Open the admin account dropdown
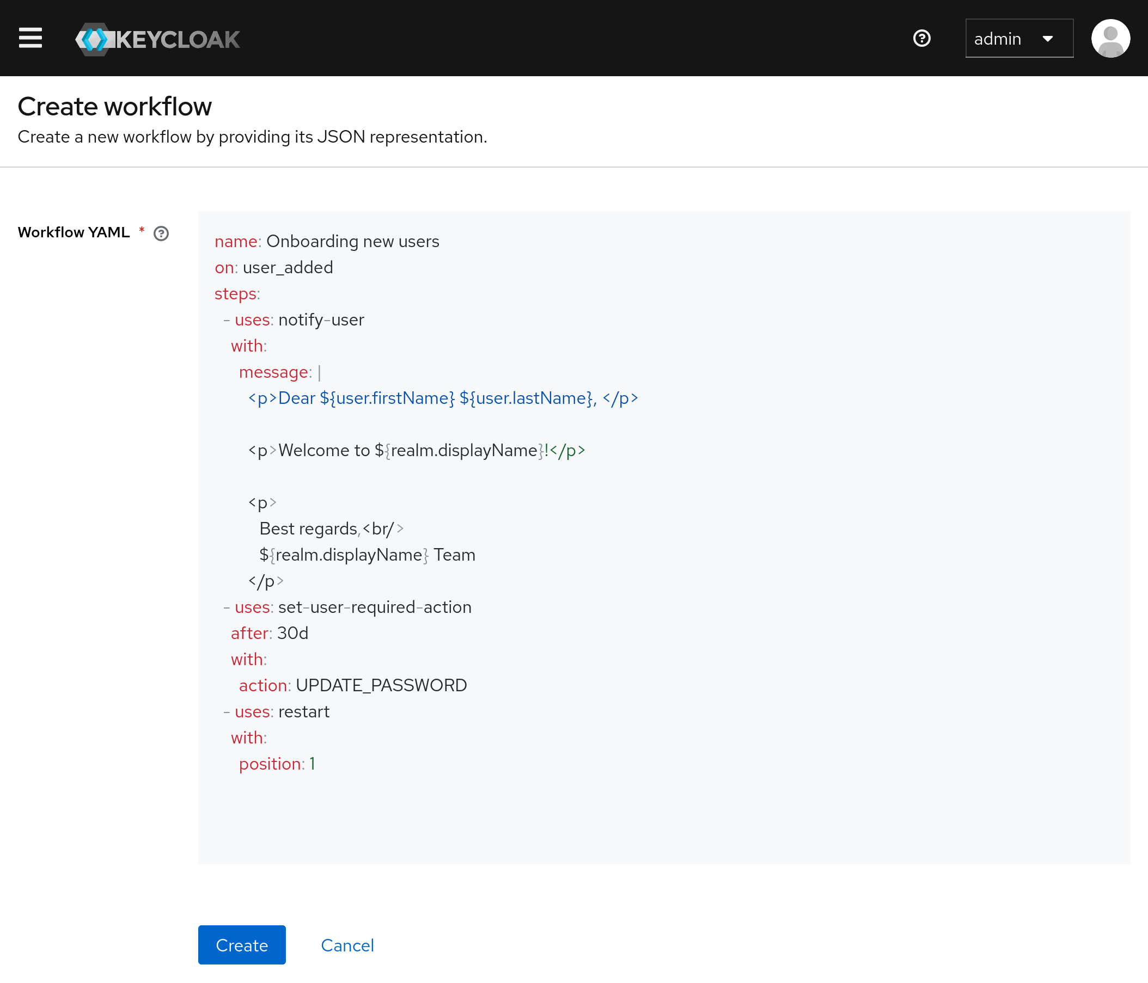 point(1019,38)
